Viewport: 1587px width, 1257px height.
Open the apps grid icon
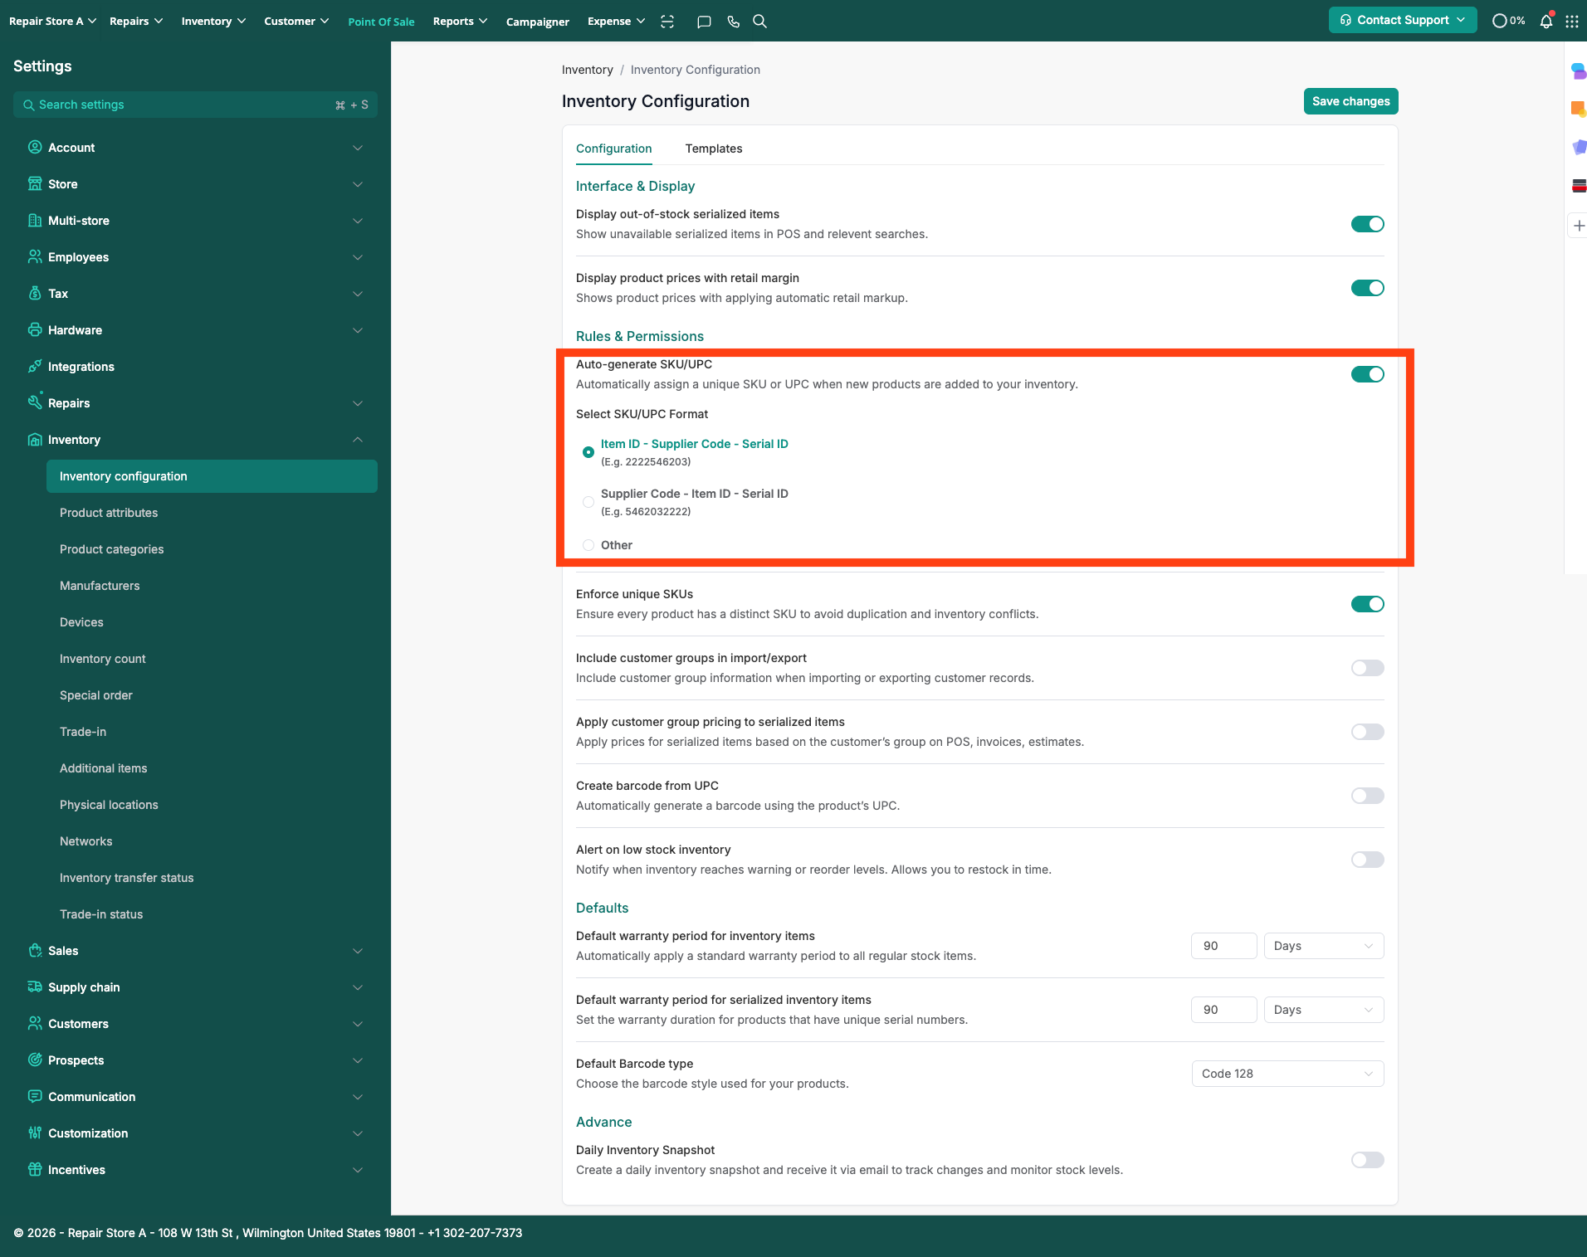(1572, 22)
